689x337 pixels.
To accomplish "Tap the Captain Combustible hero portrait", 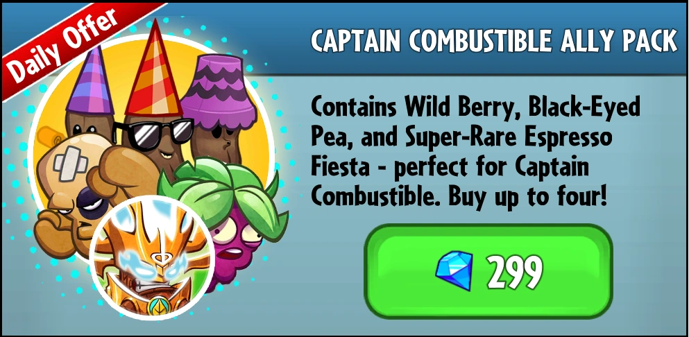I will coord(153,257).
